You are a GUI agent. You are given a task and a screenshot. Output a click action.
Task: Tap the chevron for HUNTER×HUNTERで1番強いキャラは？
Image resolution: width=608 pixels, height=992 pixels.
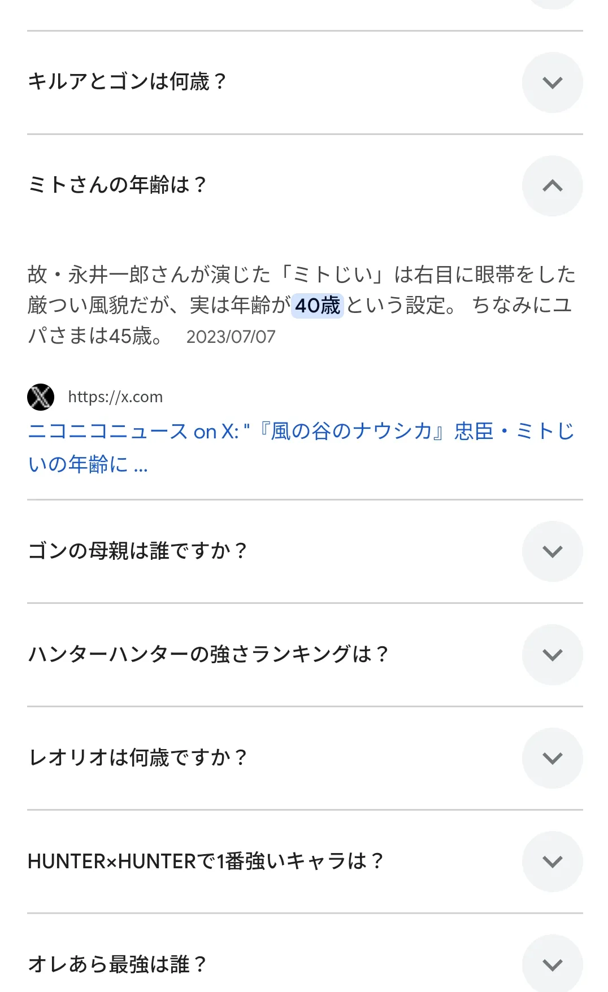click(552, 862)
